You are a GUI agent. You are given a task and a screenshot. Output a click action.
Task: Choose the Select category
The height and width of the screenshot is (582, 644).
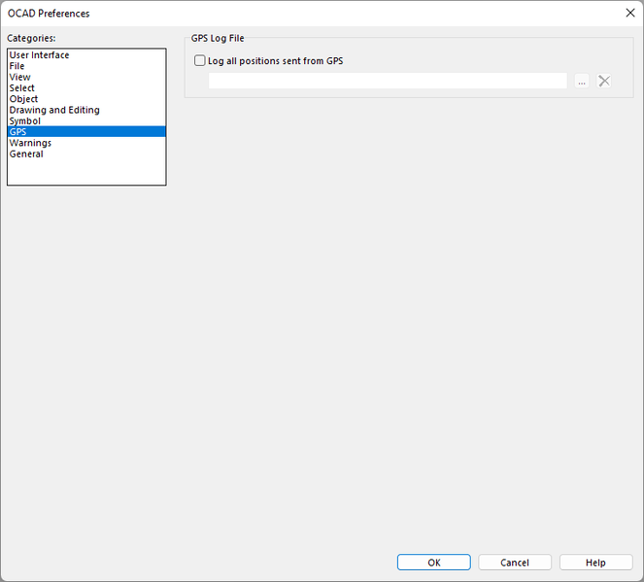coord(86,87)
